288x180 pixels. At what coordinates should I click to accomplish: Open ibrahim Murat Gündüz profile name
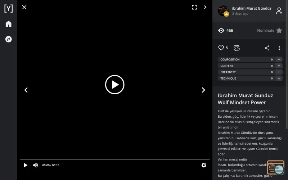click(x=252, y=8)
